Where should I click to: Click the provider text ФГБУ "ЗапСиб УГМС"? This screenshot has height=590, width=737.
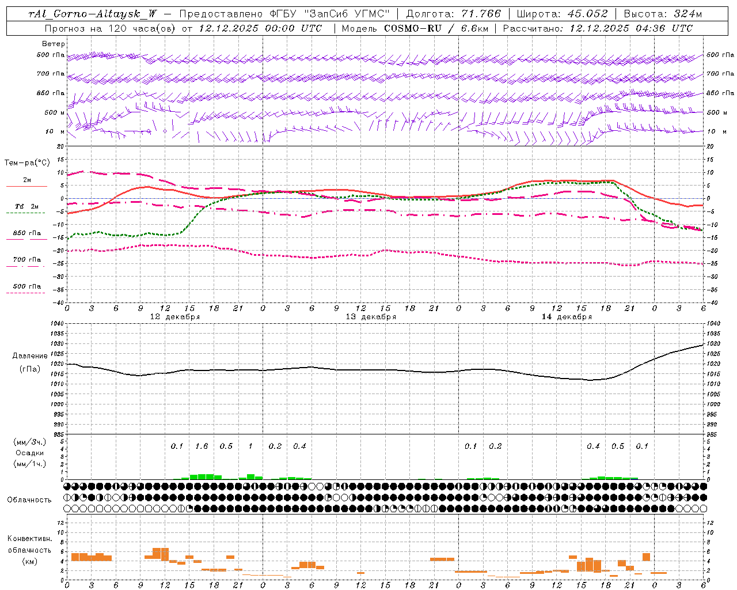click(x=330, y=14)
